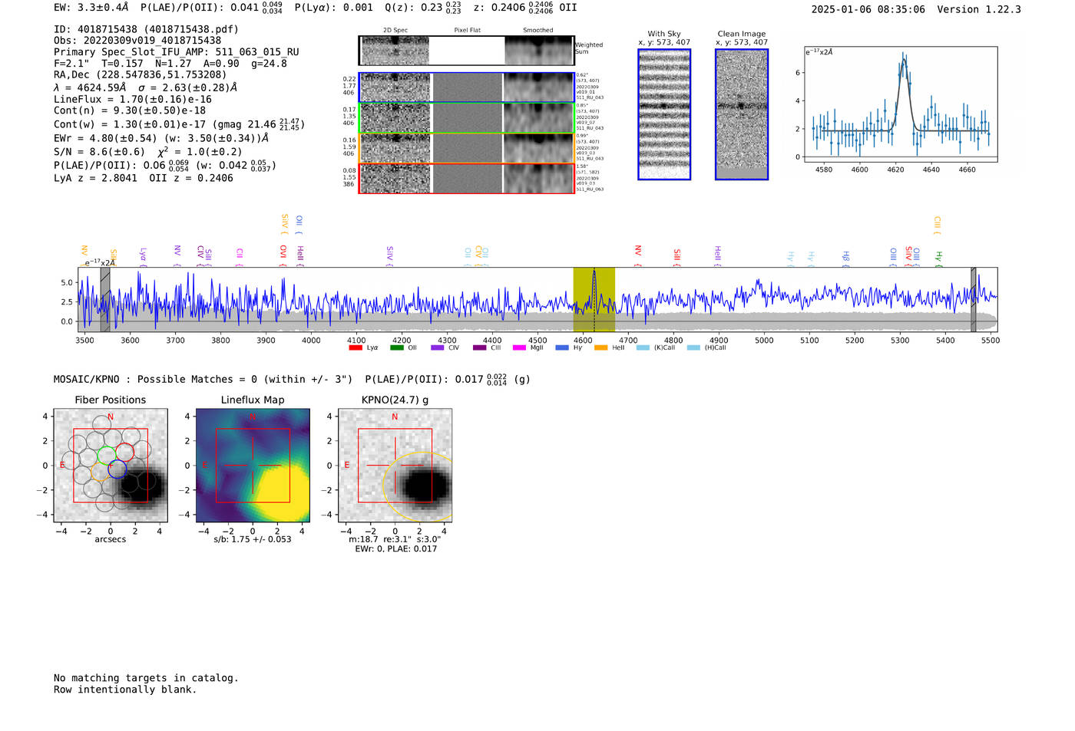Click the orange HeII legend swatch
The width and height of the screenshot is (1075, 731).
(x=600, y=347)
